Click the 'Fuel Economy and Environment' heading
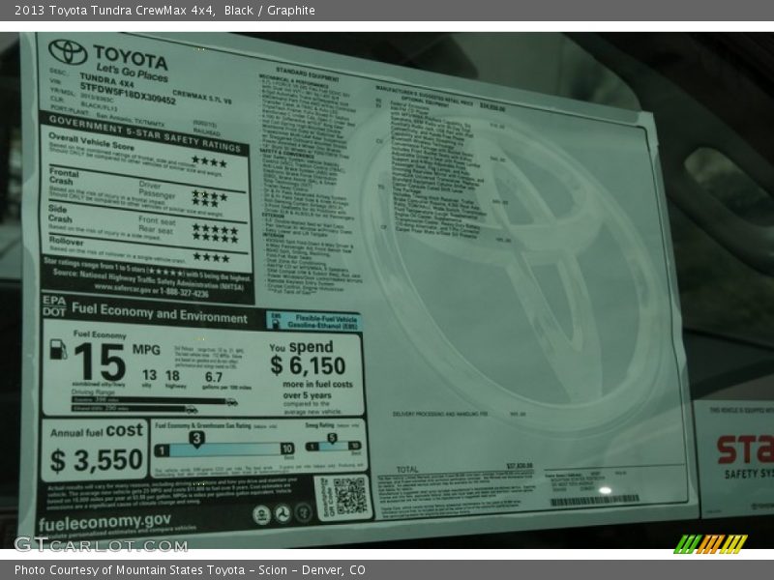The height and width of the screenshot is (580, 774). (x=159, y=312)
